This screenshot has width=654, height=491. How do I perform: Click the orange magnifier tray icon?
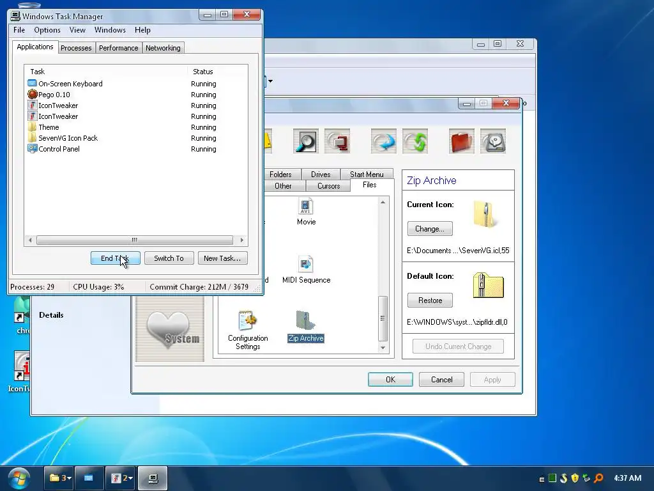(x=598, y=478)
